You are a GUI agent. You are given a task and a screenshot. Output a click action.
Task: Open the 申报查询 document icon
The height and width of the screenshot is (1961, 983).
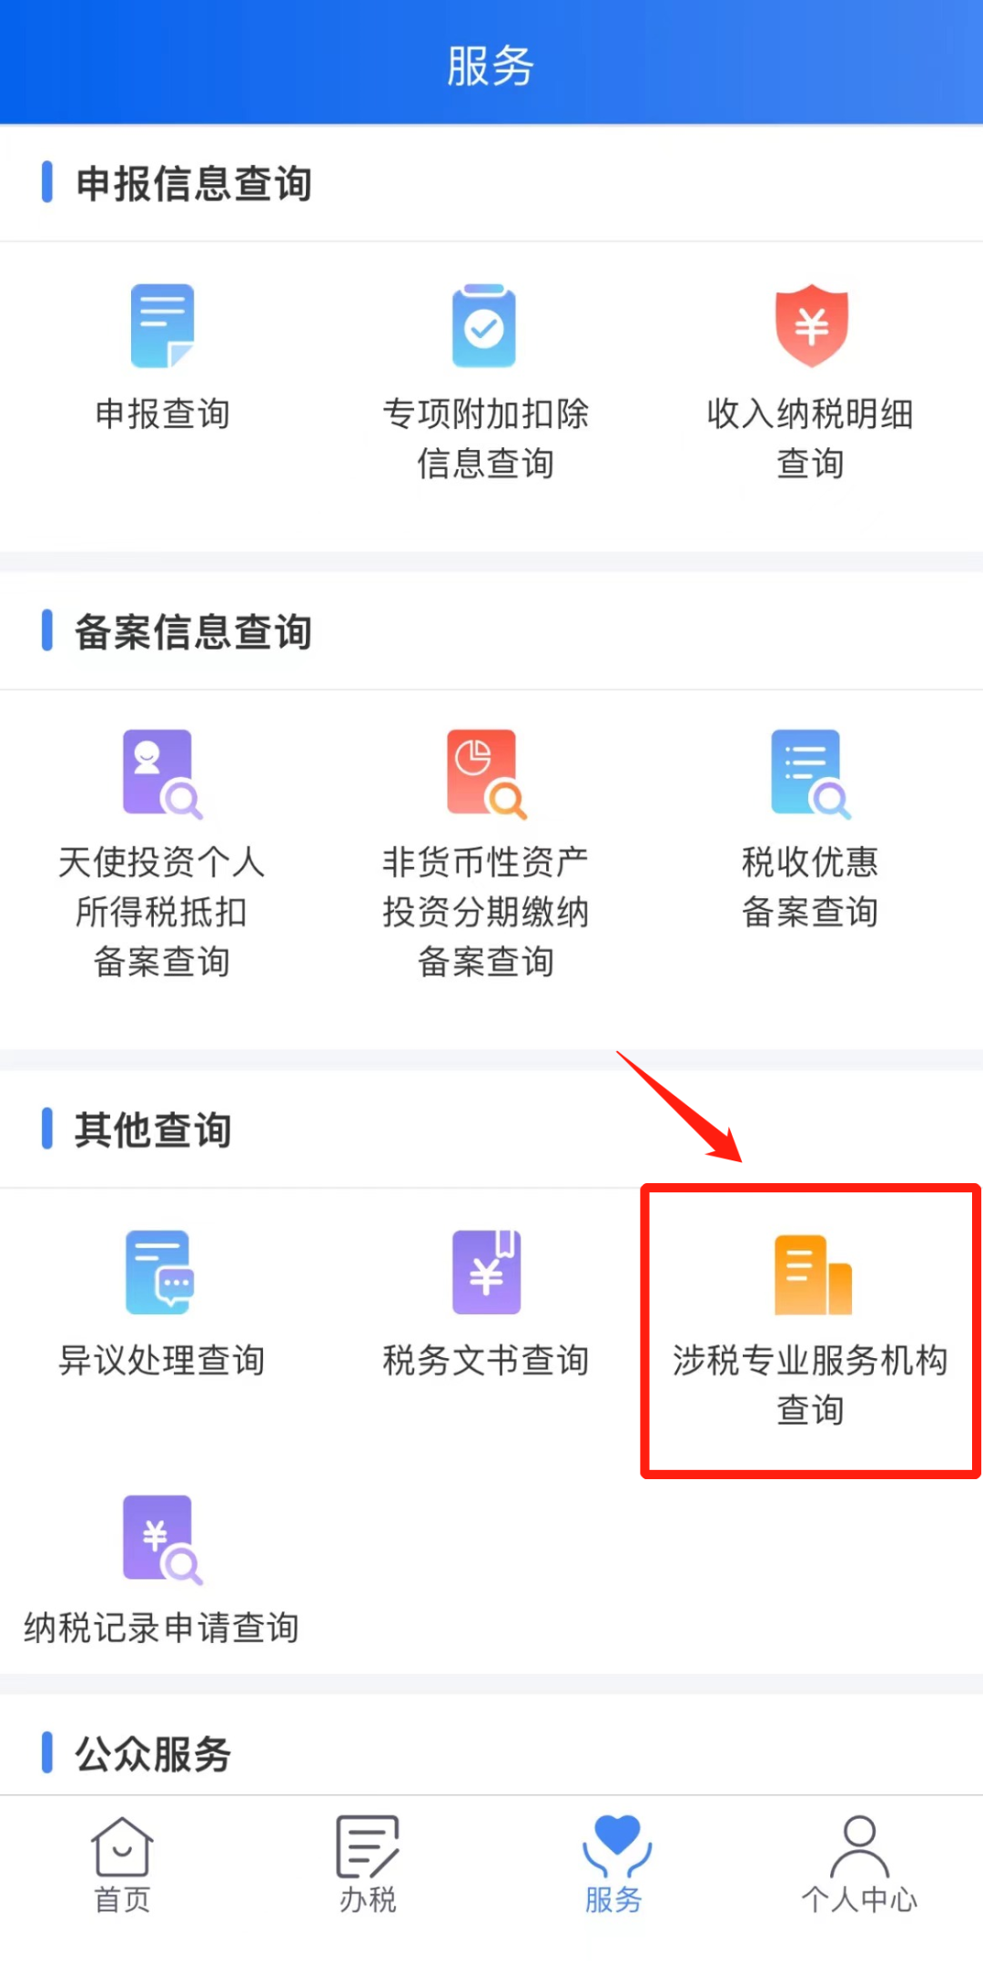pos(162,325)
